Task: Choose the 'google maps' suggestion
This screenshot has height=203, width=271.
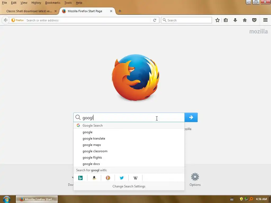Action: pos(129,145)
